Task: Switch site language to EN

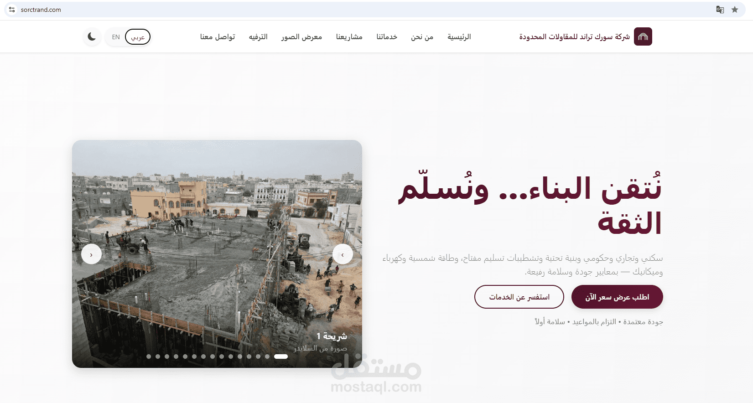Action: tap(116, 37)
